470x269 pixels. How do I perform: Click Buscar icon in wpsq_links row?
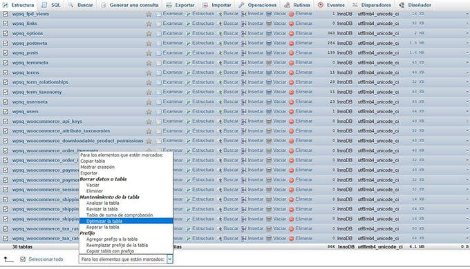[x=220, y=23]
